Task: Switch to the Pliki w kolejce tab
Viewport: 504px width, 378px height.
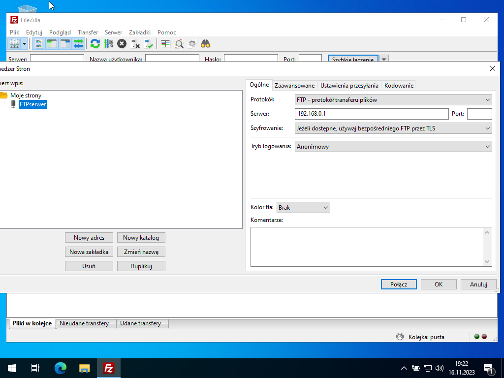Action: point(32,323)
